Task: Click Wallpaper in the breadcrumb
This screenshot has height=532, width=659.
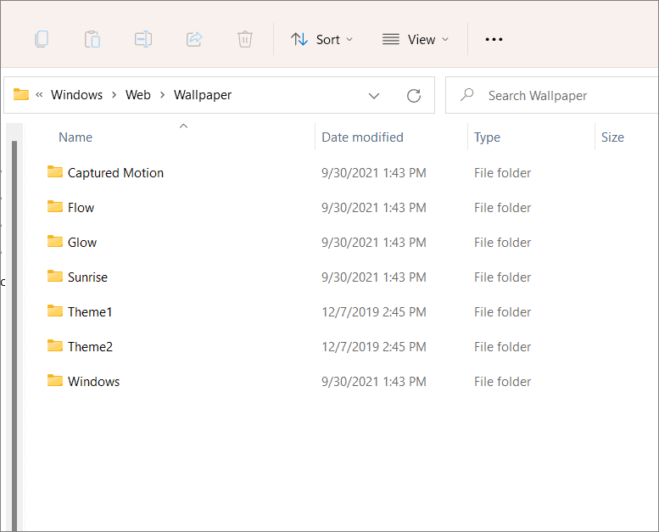Action: coord(203,95)
